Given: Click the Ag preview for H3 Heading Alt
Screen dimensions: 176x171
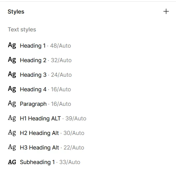Looking at the screenshot, I should pyautogui.click(x=12, y=148).
